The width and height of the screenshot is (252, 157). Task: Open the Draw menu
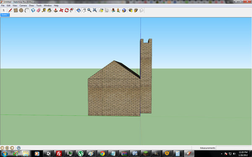tap(31, 5)
